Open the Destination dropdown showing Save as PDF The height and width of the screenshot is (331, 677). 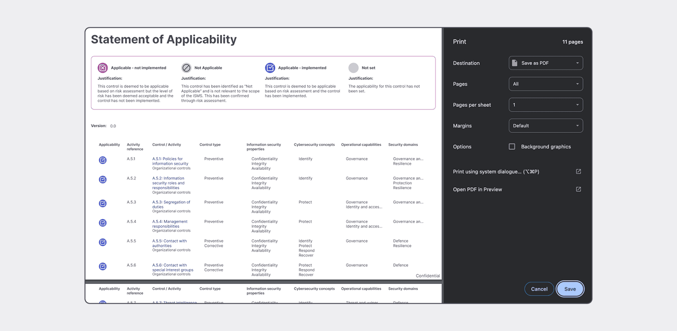(x=545, y=62)
